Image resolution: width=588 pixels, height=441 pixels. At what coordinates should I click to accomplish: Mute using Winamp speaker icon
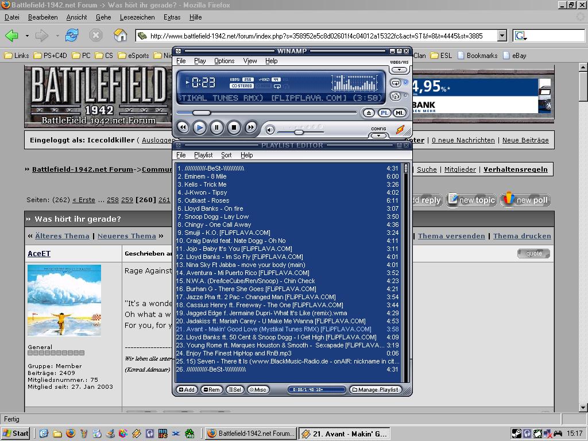(270, 130)
